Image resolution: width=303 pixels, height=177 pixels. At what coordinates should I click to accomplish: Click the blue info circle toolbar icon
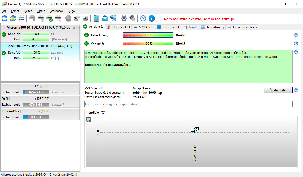point(152,19)
